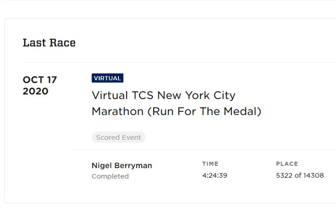This screenshot has height=220, width=336.
Task: Click the OCT 17 race date
Action: click(x=40, y=80)
